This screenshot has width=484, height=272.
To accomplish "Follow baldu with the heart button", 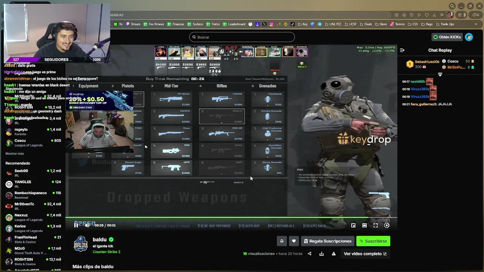I will (x=294, y=241).
